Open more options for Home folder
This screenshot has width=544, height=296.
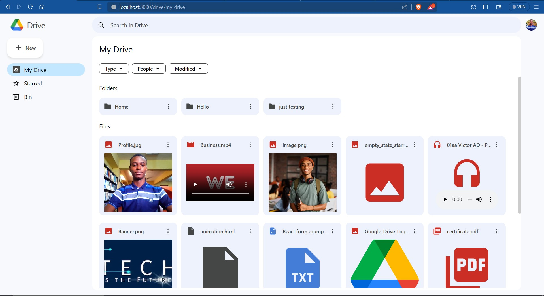click(x=169, y=107)
